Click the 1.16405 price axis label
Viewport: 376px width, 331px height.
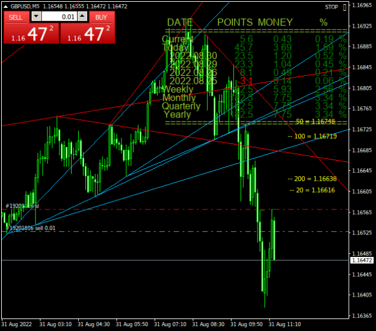(x=362, y=295)
